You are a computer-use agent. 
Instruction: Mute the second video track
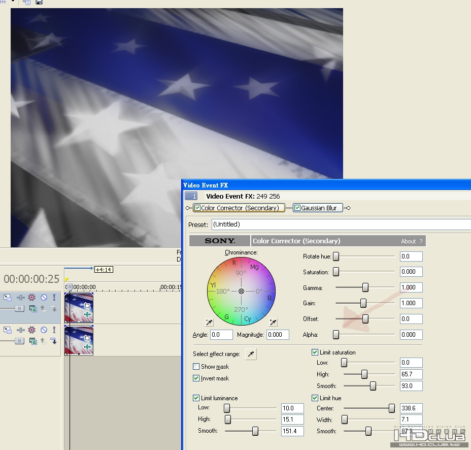44,330
